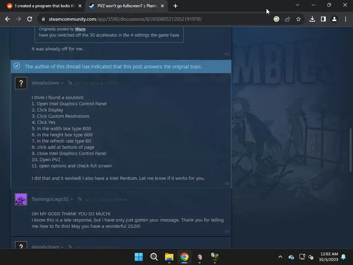Image resolution: width=353 pixels, height=265 pixels.
Task: Share this page icon
Action: coord(288,19)
